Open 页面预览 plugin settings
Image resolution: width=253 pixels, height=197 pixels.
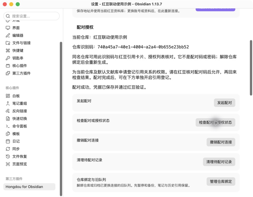tap(29, 164)
